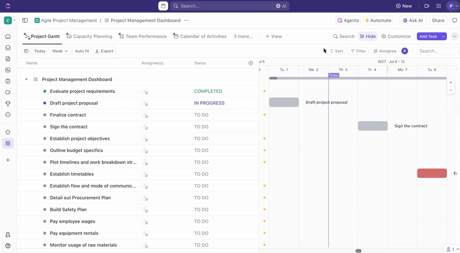Viewport: 460px width, 253px height.
Task: Assign user to Evaluate project requirements
Action: coord(145,91)
